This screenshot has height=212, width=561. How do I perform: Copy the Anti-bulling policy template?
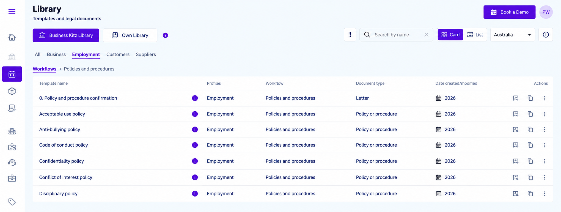(530, 130)
